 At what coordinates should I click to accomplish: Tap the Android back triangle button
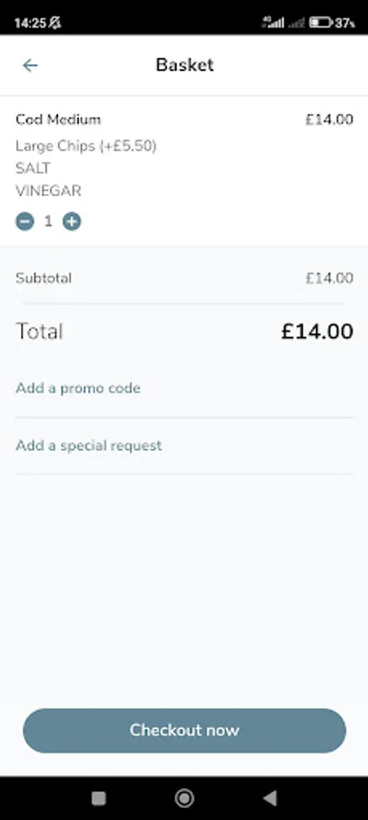(270, 798)
